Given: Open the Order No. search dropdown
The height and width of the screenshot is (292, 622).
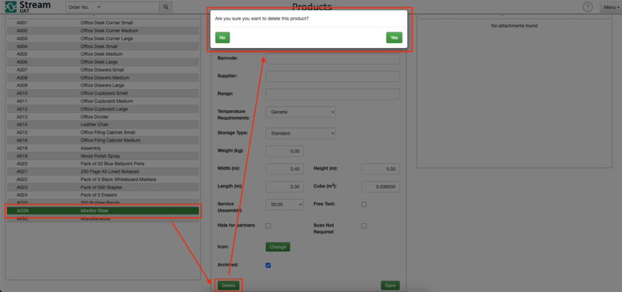Looking at the screenshot, I should (x=83, y=7).
